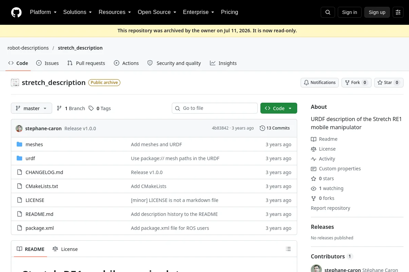
Task: Open the GitHub homepage logo
Action: pos(16,12)
